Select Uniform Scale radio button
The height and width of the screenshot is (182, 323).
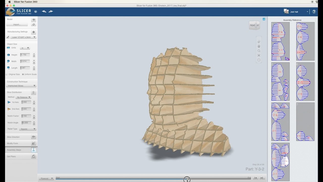coord(23,74)
